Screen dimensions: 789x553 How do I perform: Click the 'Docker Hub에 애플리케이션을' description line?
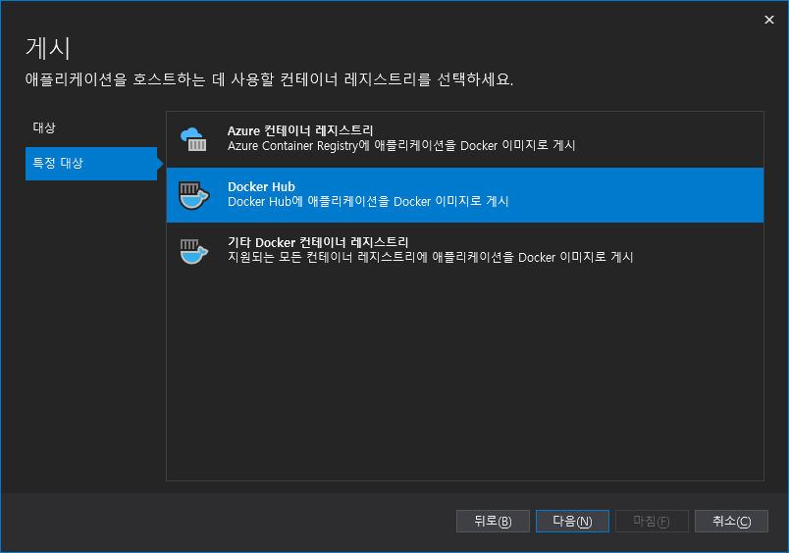368,202
